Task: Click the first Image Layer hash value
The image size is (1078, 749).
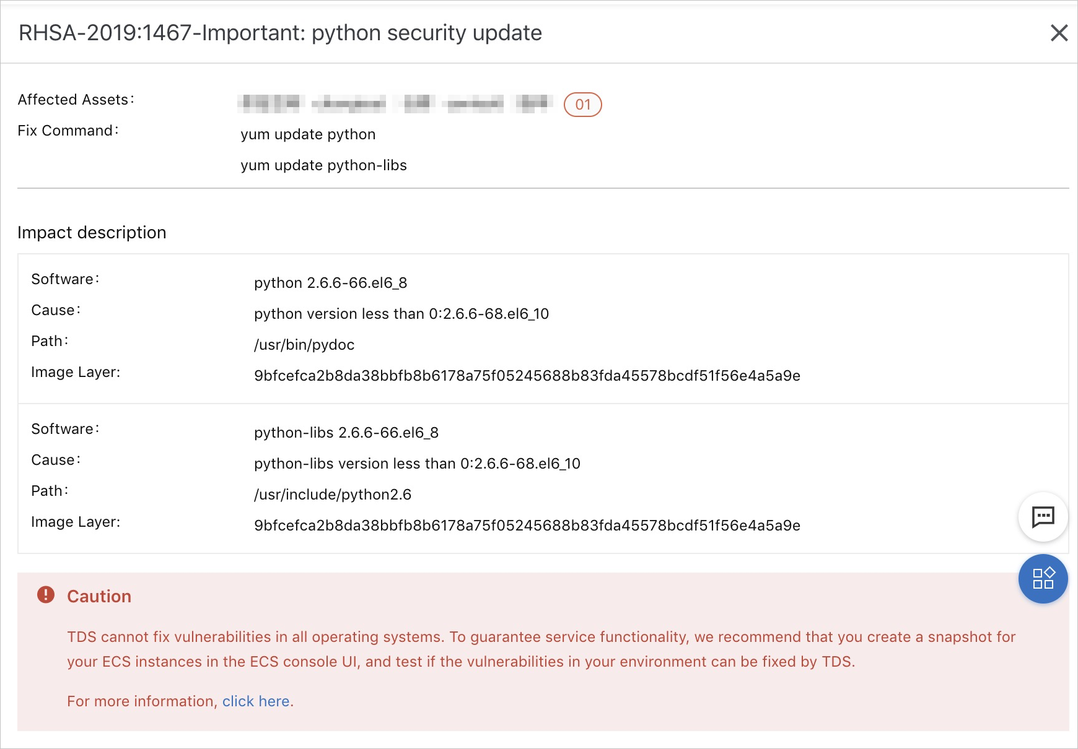Action: [527, 376]
